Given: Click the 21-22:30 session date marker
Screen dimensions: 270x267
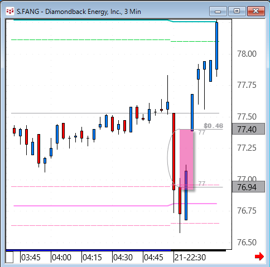Looking at the screenshot, I should [190, 258].
